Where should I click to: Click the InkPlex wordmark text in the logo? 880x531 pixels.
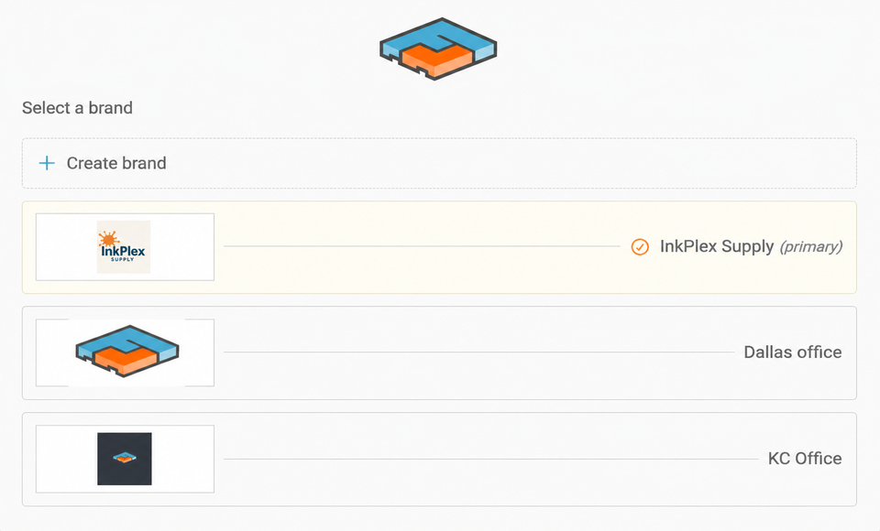coord(123,252)
